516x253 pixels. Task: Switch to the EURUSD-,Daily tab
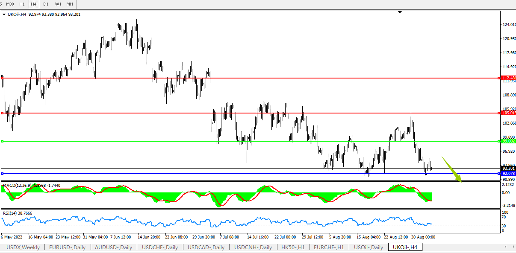(67, 247)
